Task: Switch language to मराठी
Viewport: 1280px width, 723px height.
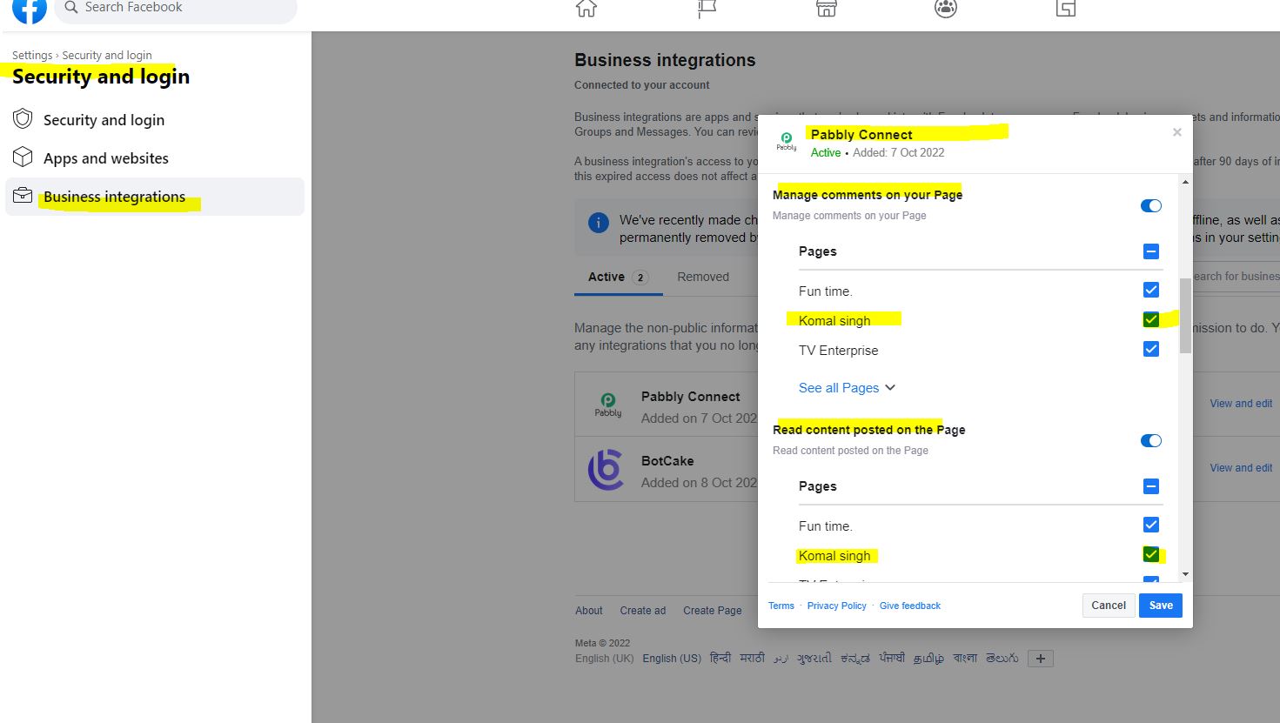Action: pos(753,659)
